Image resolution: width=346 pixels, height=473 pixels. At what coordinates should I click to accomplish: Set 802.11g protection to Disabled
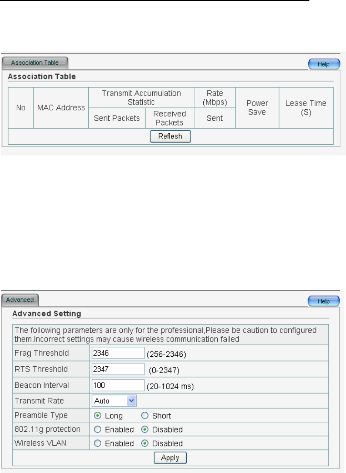(x=145, y=430)
